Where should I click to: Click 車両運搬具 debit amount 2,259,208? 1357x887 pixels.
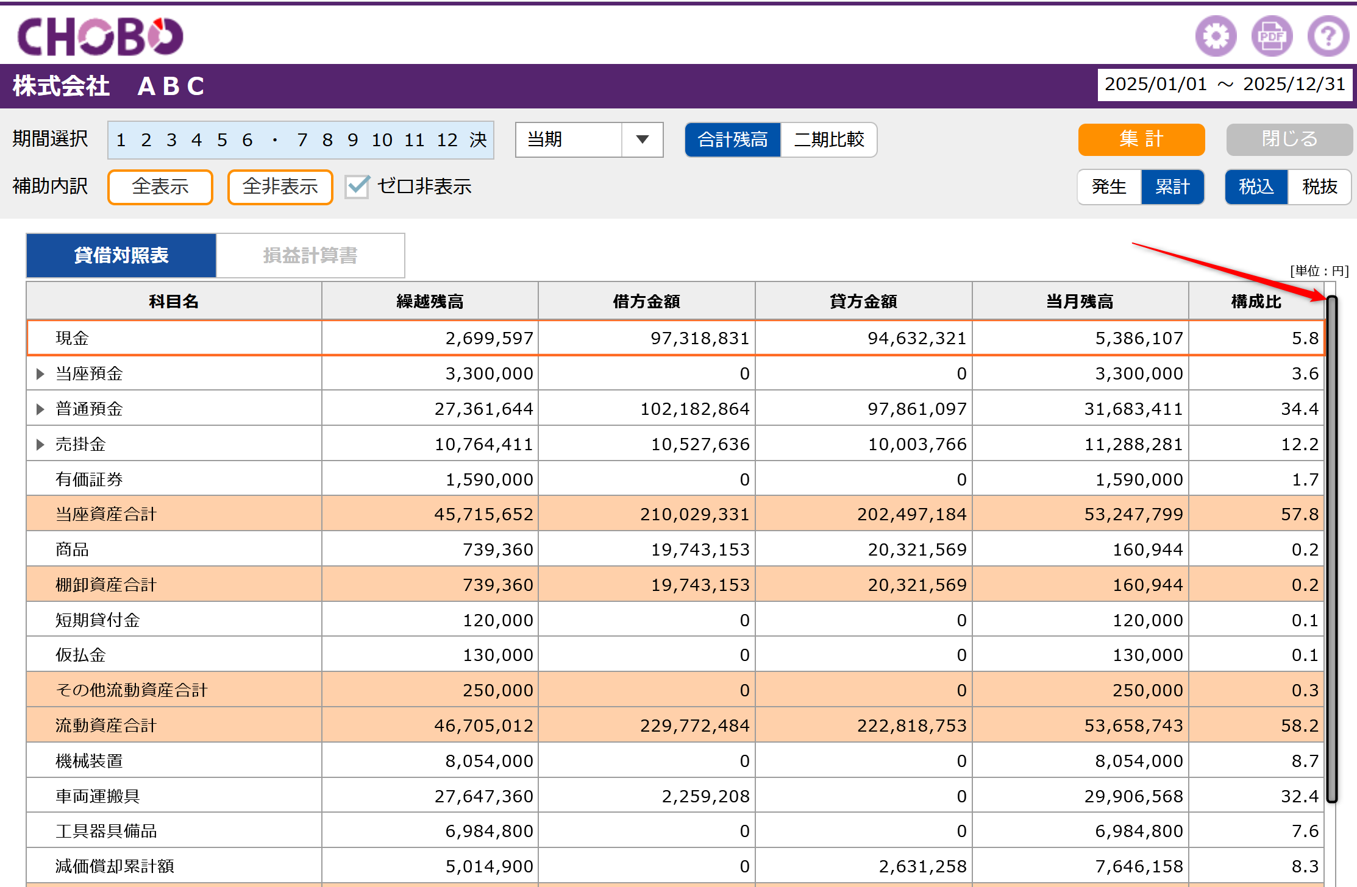[x=705, y=796]
